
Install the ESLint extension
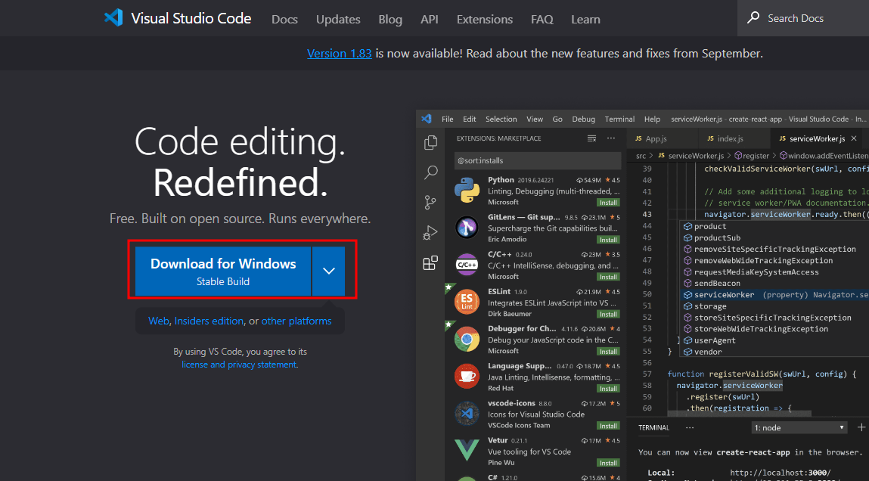click(x=608, y=314)
